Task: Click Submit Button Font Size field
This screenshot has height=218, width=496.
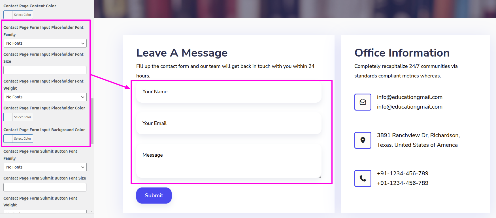Action: [45, 187]
